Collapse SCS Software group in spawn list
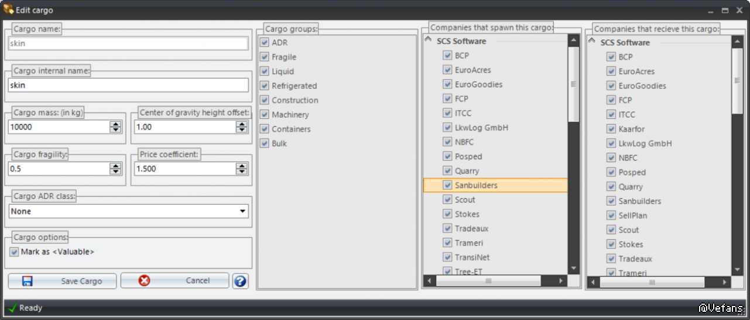The image size is (750, 320). point(428,40)
